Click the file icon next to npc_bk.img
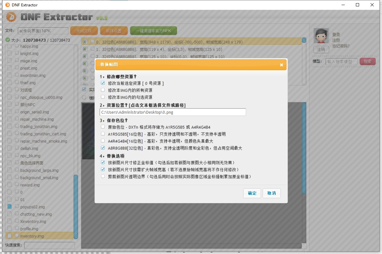382x254 pixels. 10,156
